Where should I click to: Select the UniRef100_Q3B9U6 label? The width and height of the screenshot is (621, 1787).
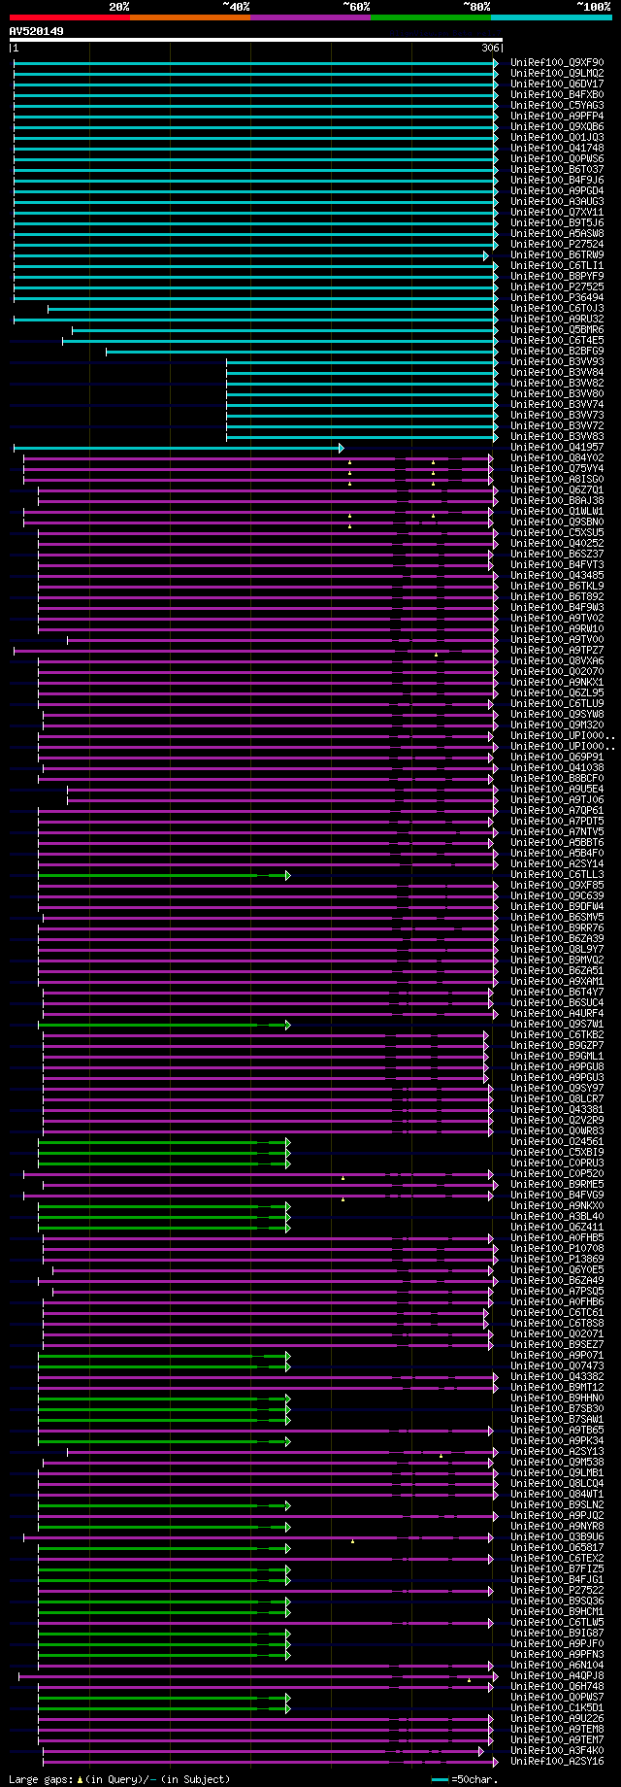click(x=557, y=1536)
